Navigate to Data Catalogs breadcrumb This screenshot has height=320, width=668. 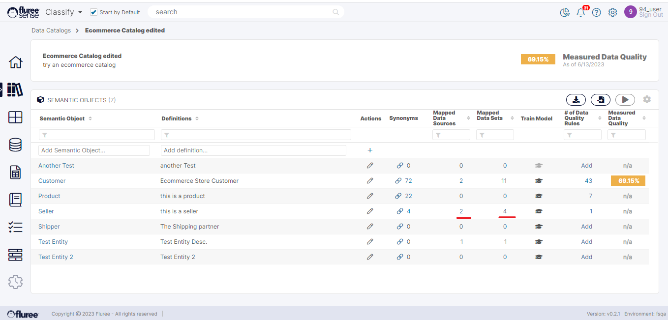pos(51,30)
